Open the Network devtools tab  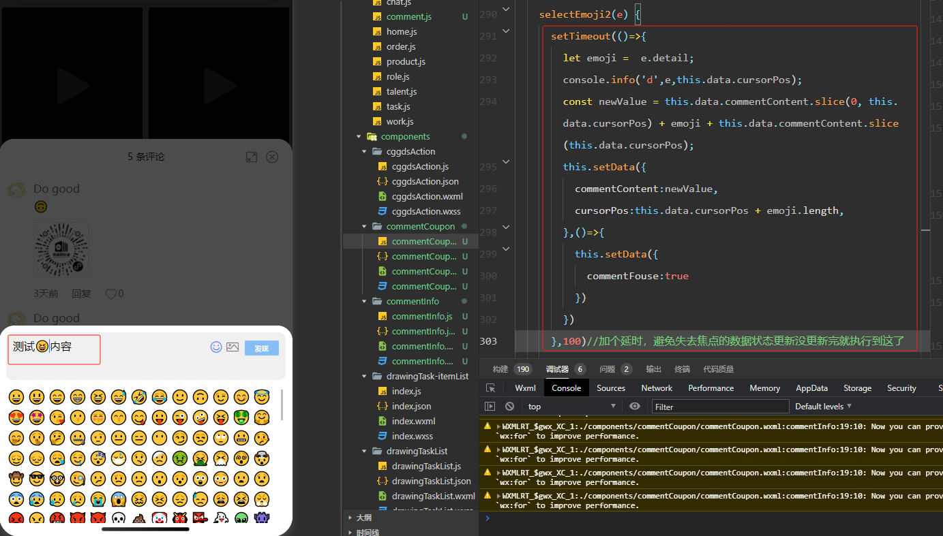coord(657,388)
